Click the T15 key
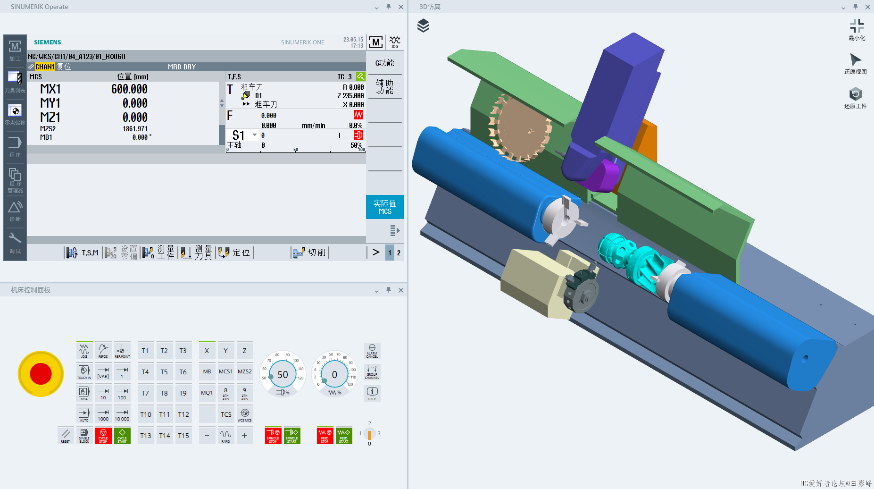The image size is (874, 489). [x=183, y=436]
